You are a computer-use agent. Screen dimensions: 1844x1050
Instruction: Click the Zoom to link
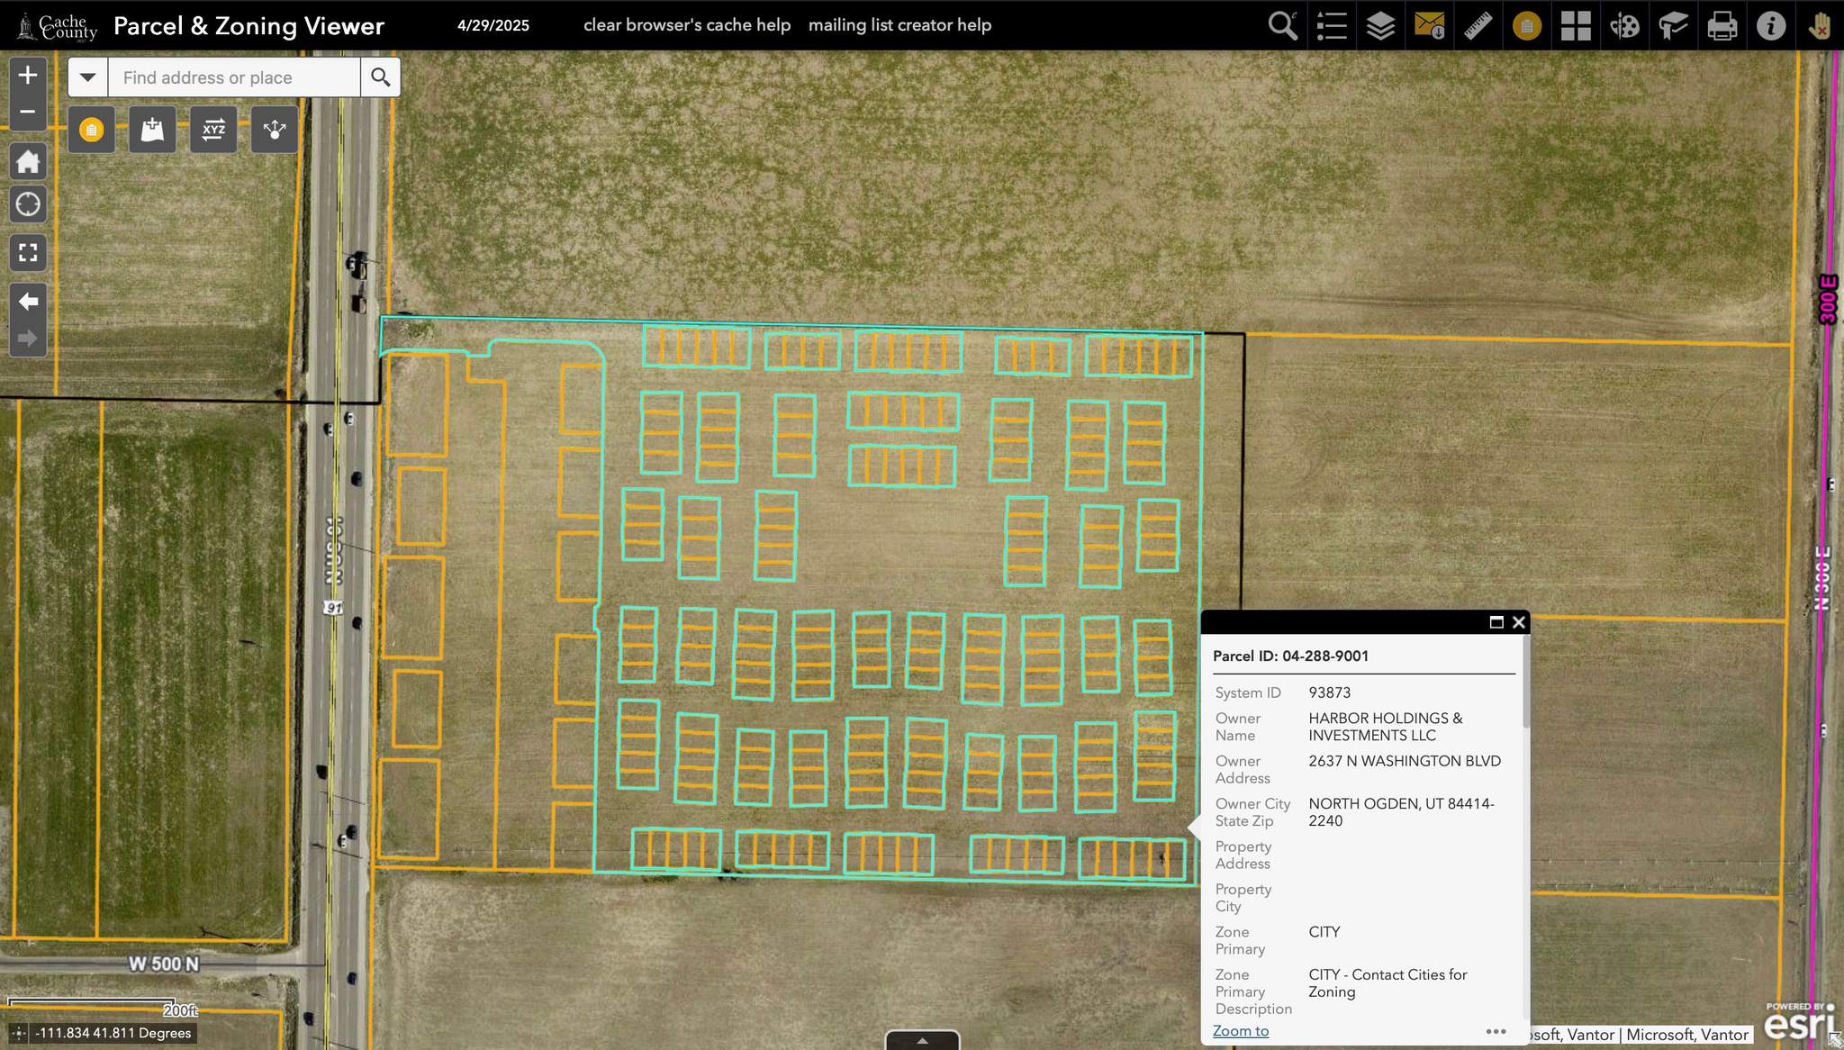pyautogui.click(x=1240, y=1031)
